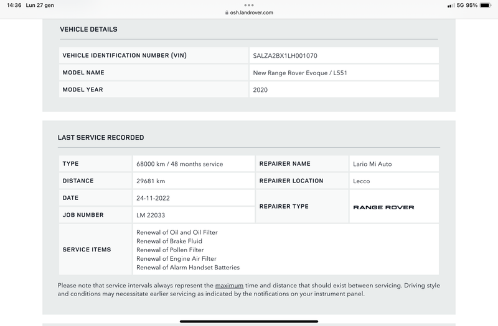498x326 pixels.
Task: Select the model year 2020 value
Action: coord(260,90)
